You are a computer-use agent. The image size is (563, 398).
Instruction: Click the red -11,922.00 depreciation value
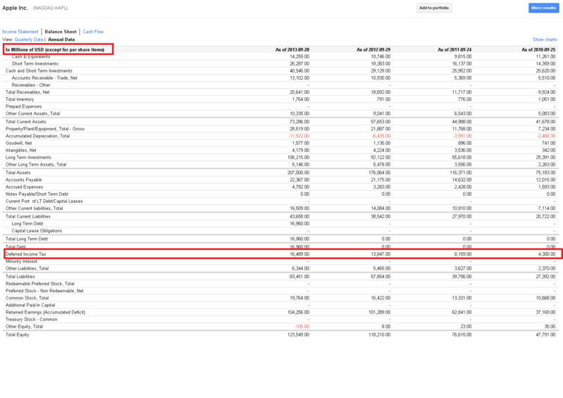click(298, 136)
